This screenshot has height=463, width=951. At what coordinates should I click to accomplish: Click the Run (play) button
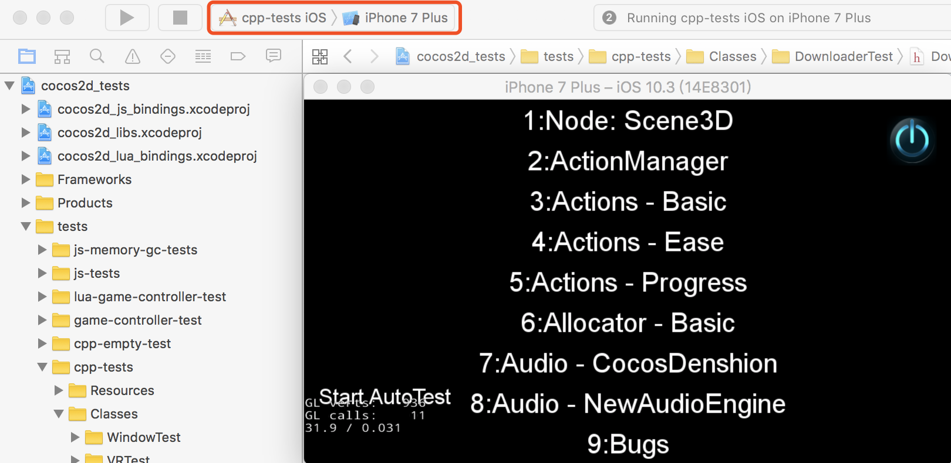(127, 18)
